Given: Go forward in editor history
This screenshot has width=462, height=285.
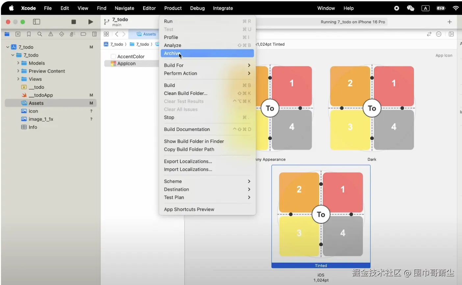Looking at the screenshot, I should tap(124, 34).
